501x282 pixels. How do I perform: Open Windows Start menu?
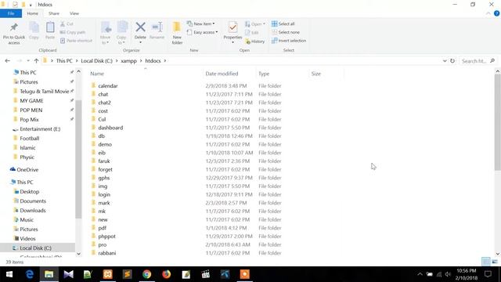(9, 274)
